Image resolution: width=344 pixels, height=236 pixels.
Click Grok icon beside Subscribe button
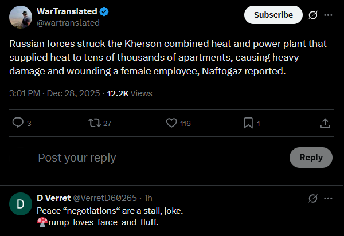point(313,15)
